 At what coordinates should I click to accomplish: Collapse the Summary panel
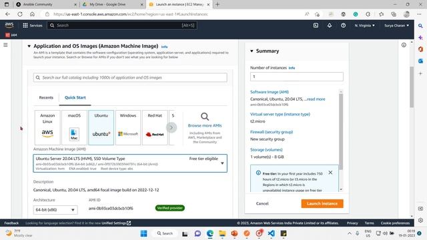(x=252, y=51)
